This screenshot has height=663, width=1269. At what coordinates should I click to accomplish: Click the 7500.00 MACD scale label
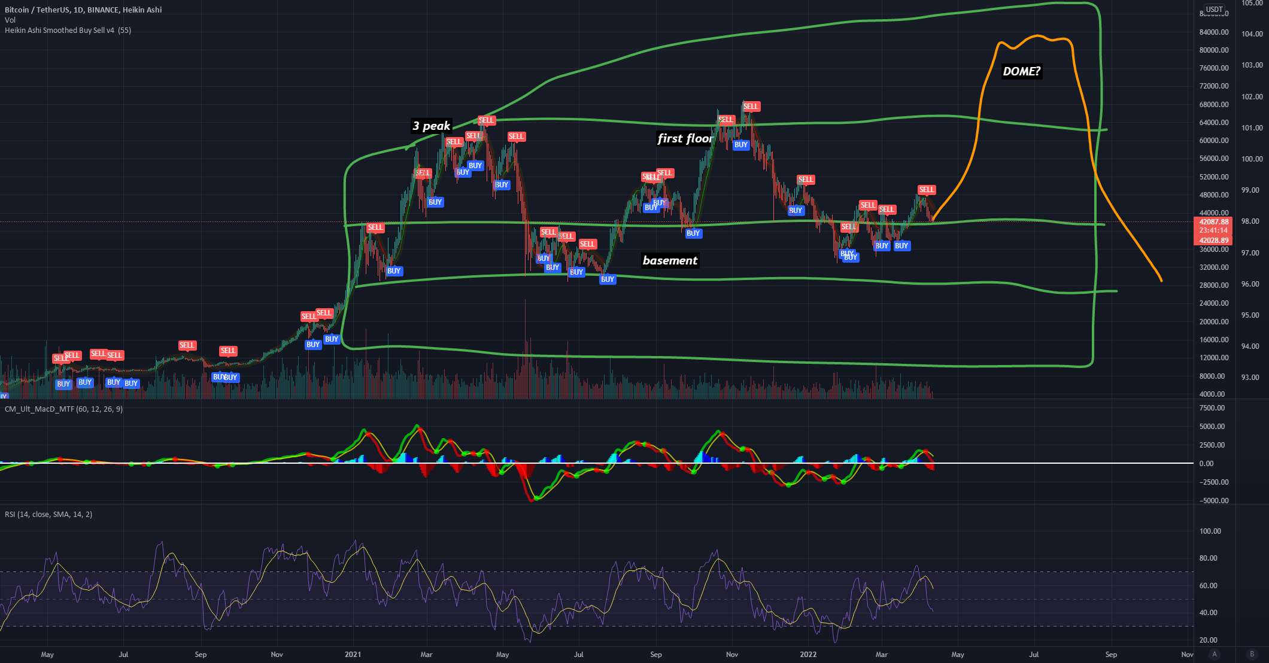(x=1212, y=408)
